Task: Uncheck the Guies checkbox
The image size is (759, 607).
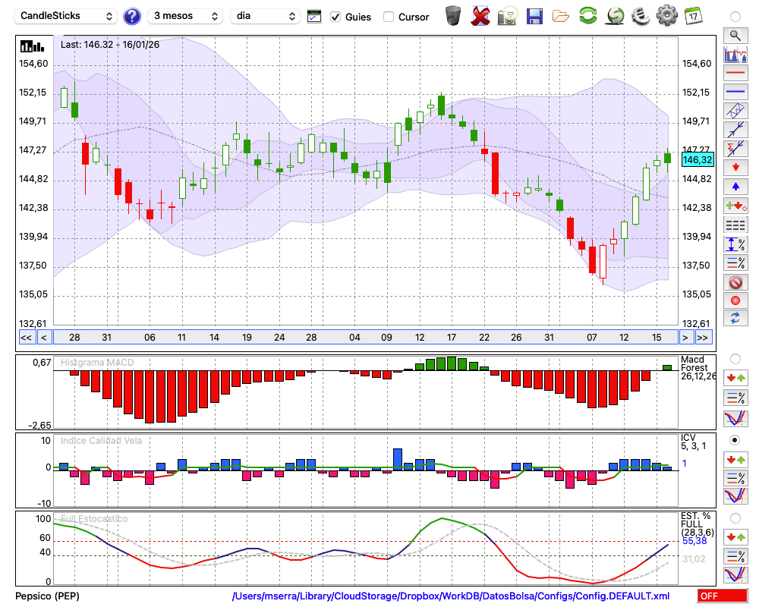Action: pos(336,17)
